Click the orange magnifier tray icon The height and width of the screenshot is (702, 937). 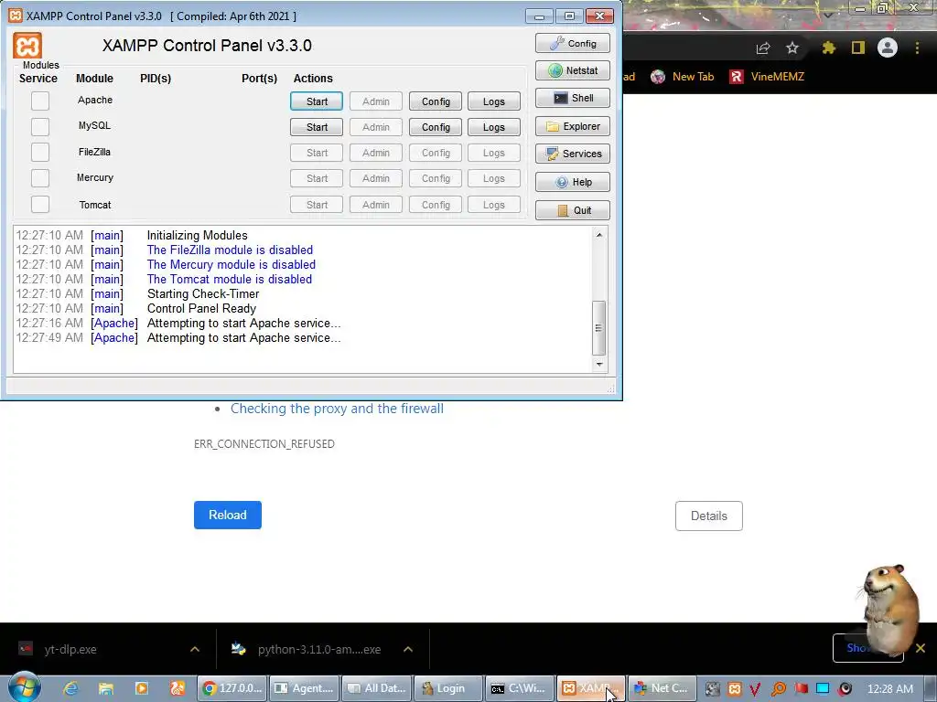pyautogui.click(x=778, y=689)
